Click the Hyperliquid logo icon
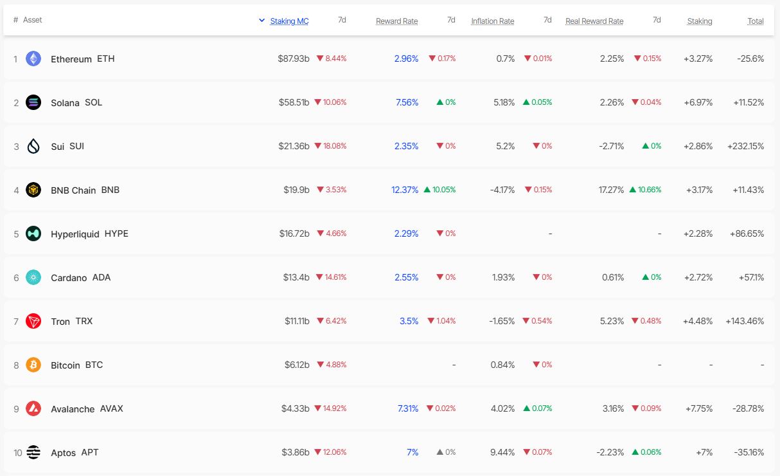The height and width of the screenshot is (476, 780). point(33,233)
